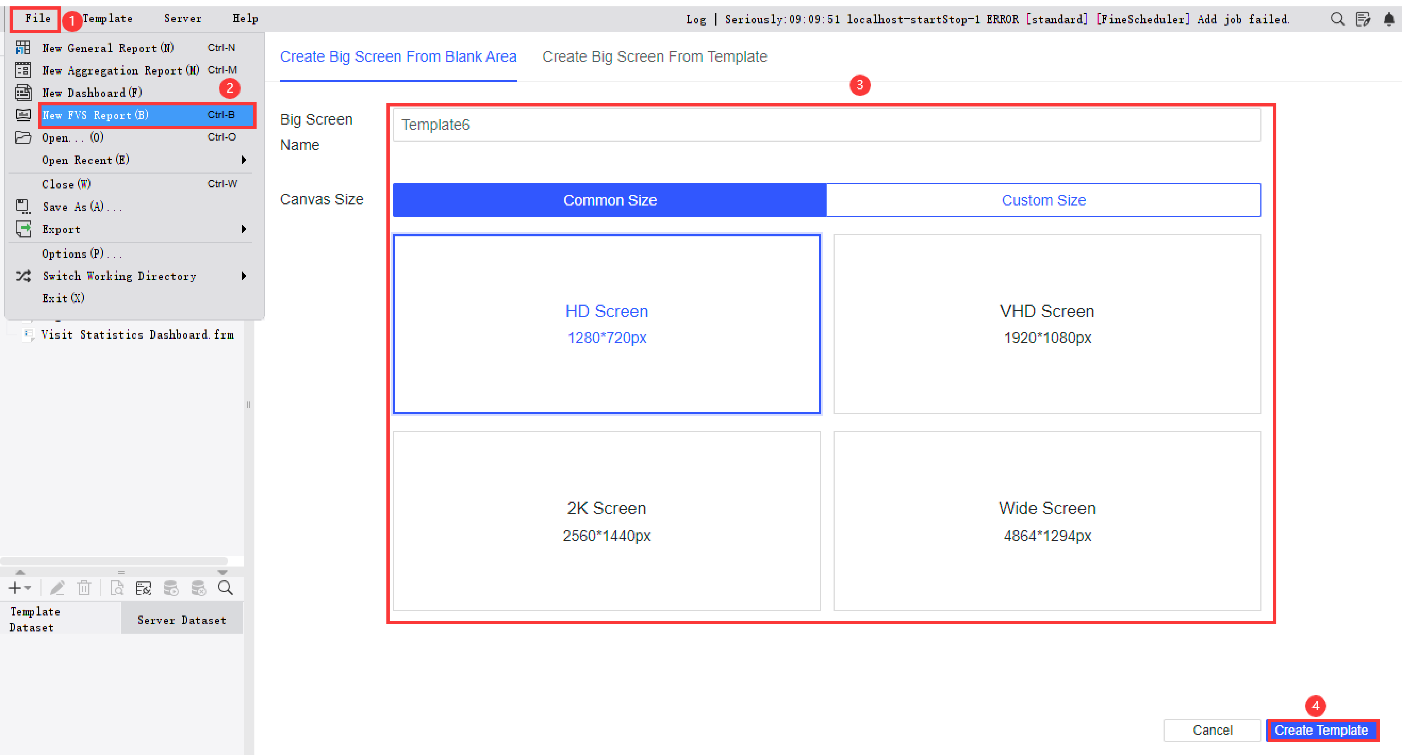
Task: Click the preview dataset page icon
Action: pos(117,588)
